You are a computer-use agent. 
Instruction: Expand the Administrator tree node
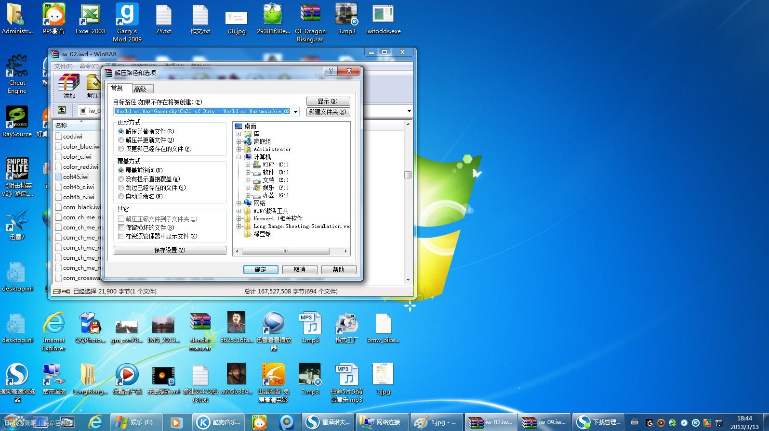tap(239, 150)
